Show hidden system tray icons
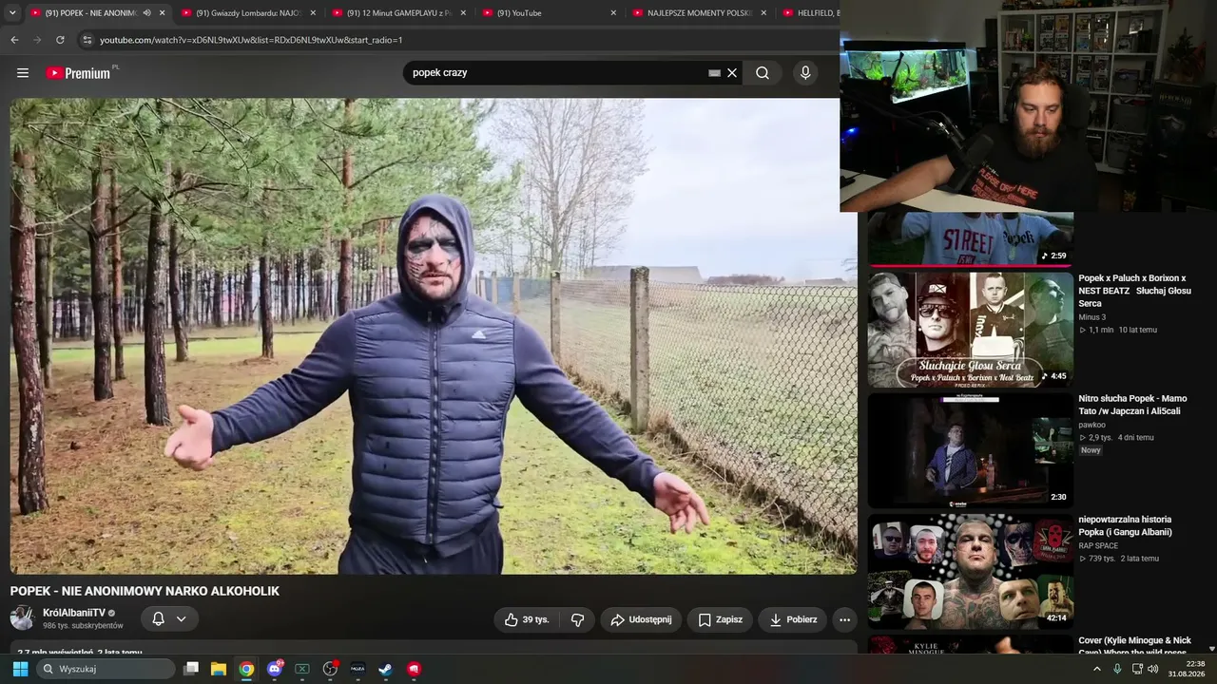The width and height of the screenshot is (1217, 684). click(1096, 669)
